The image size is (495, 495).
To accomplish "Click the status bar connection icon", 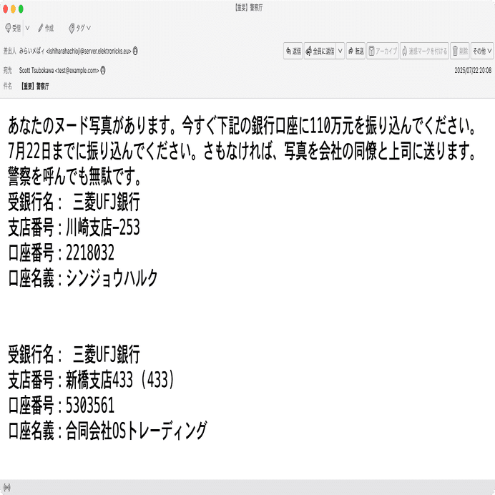I will [x=7, y=487].
